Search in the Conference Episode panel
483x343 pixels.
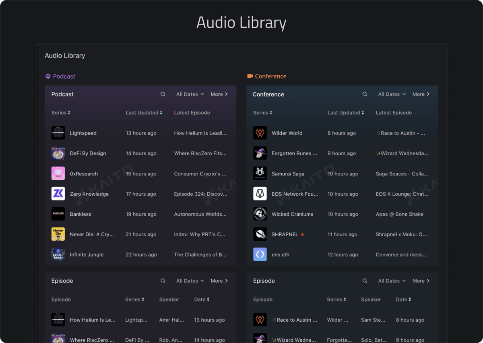365,281
